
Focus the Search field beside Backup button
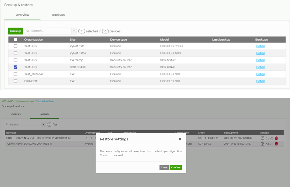pyautogui.click(x=48, y=31)
